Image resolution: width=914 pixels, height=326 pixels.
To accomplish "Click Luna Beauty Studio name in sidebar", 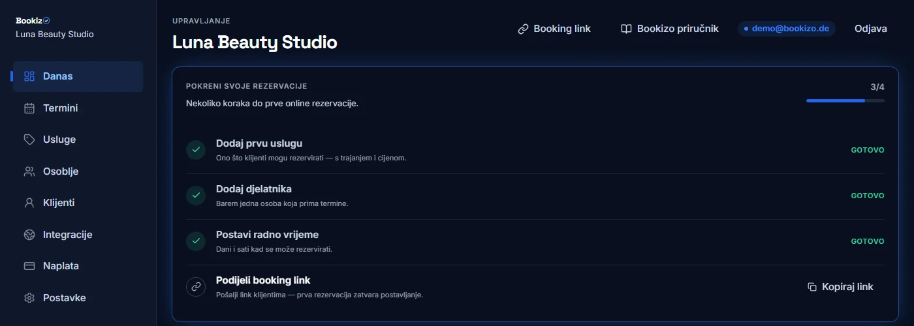I will point(55,34).
